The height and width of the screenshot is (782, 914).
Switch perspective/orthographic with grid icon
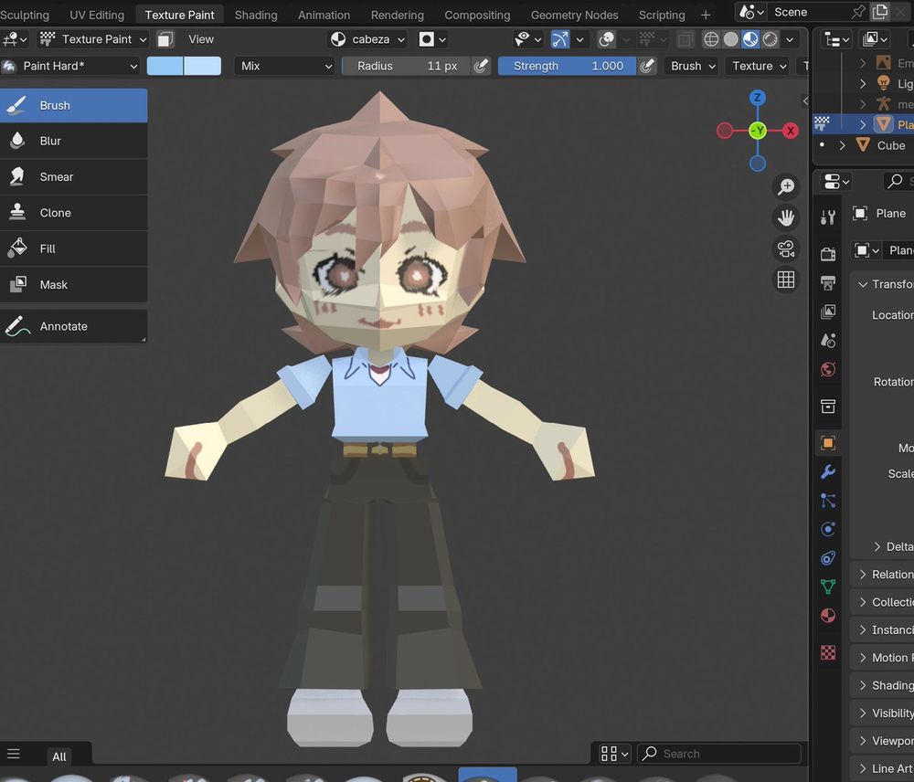786,280
